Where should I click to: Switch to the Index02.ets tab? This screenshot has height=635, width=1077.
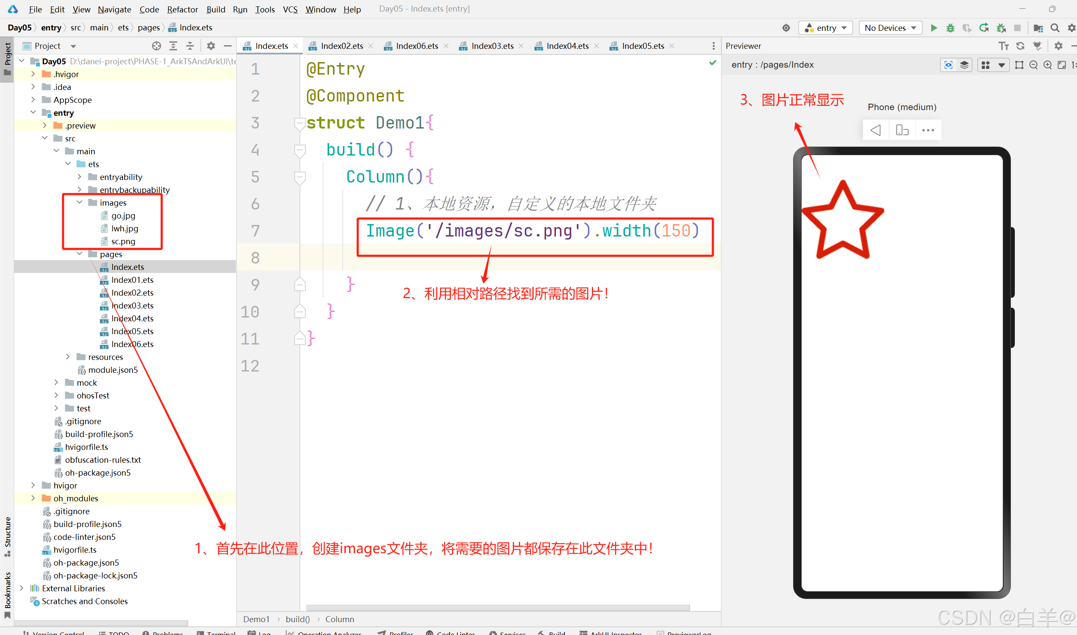click(x=342, y=46)
